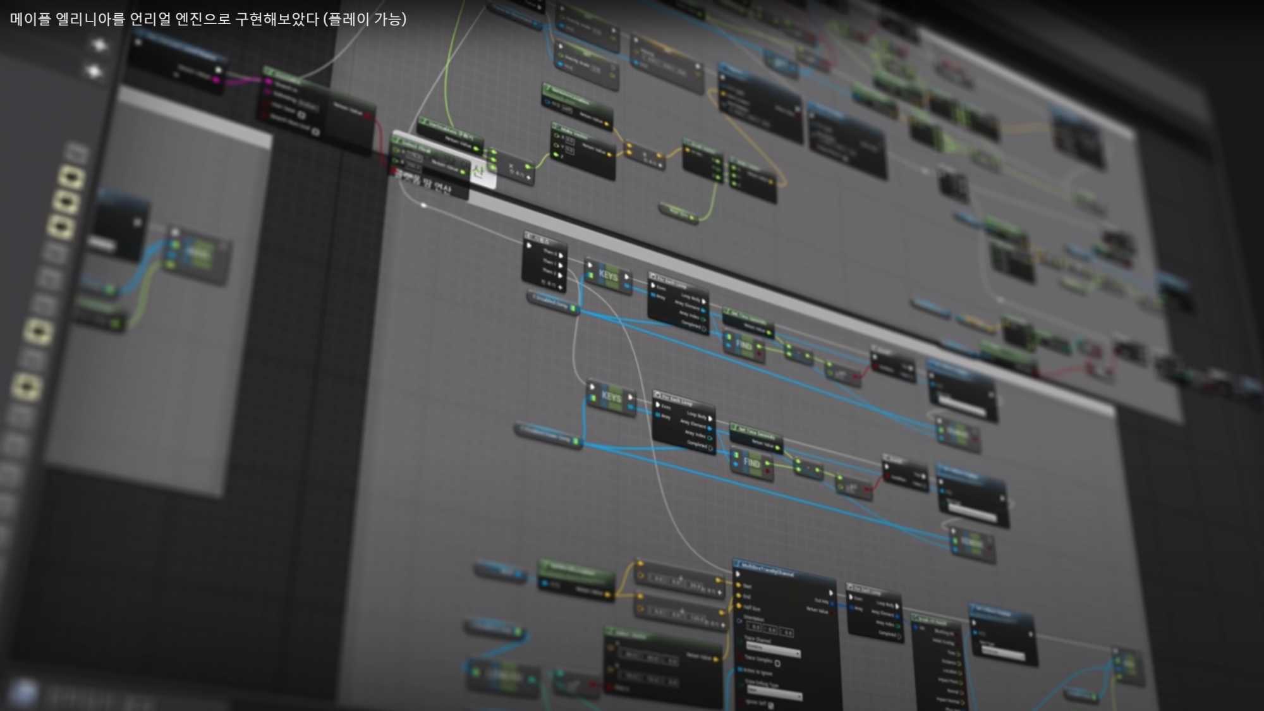
Task: Select the lower FIND map node
Action: 751,463
